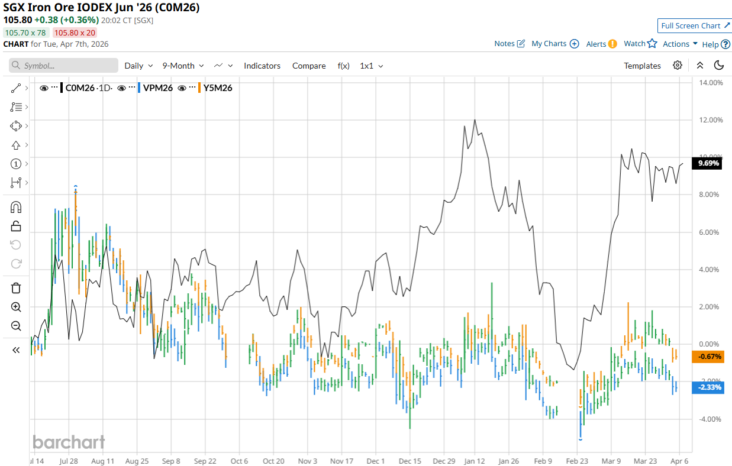Screen dimensions: 732x466
Task: Click the lock drawings padlock icon
Action: point(16,226)
